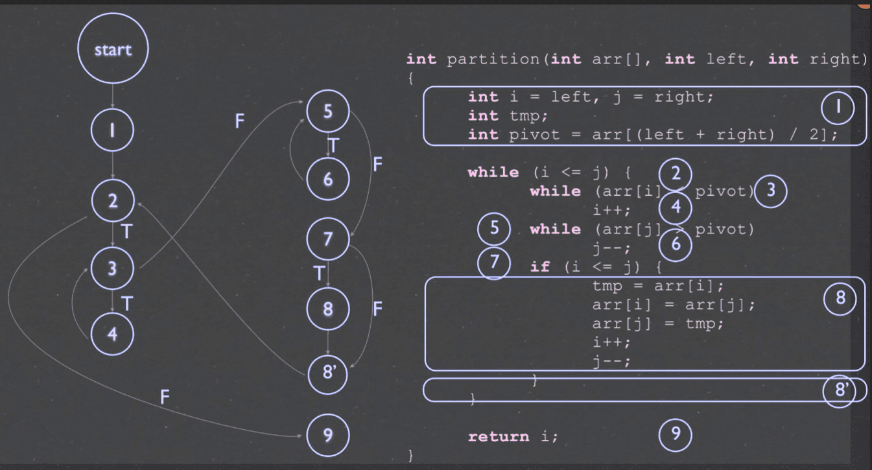This screenshot has height=470, width=872.
Task: Click node 8 in the flow graph
Action: point(328,309)
